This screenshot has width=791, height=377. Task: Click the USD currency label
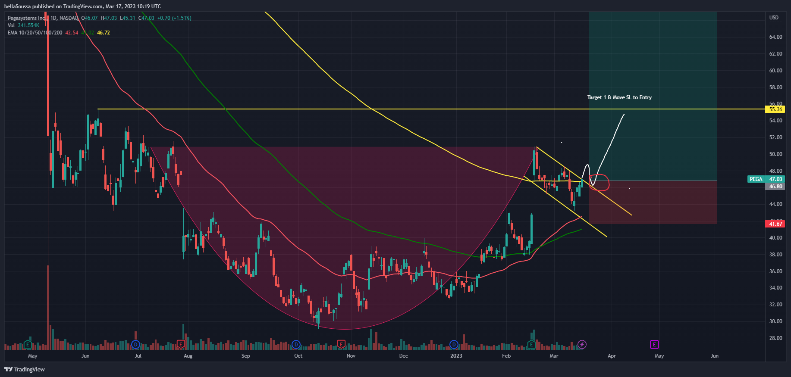click(x=774, y=18)
